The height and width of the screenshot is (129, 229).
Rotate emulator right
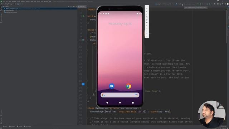tap(147, 20)
